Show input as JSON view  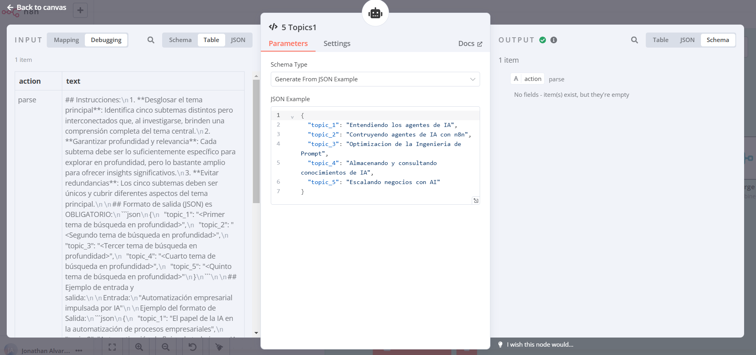point(238,40)
